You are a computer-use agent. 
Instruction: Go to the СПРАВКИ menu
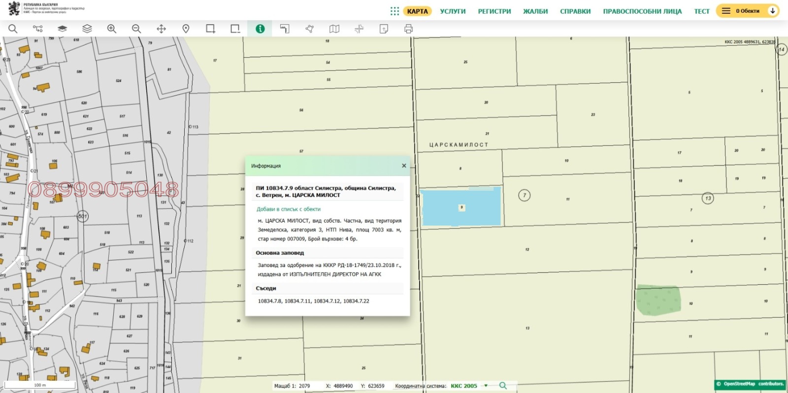pyautogui.click(x=575, y=11)
